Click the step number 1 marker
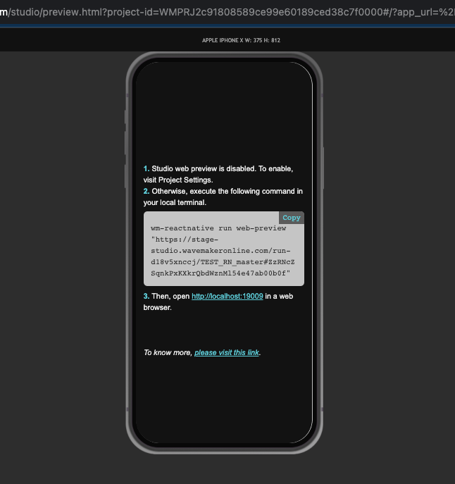 point(147,169)
